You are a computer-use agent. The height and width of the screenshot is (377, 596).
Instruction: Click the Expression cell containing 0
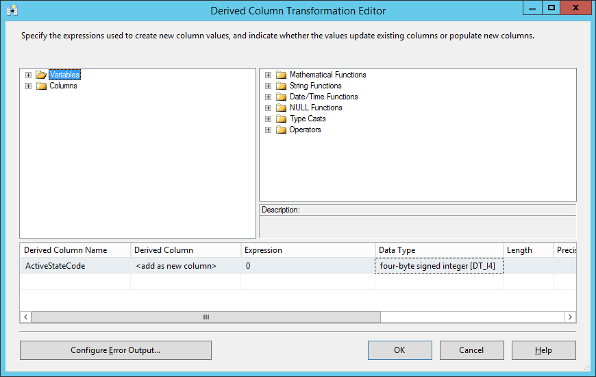click(x=308, y=266)
